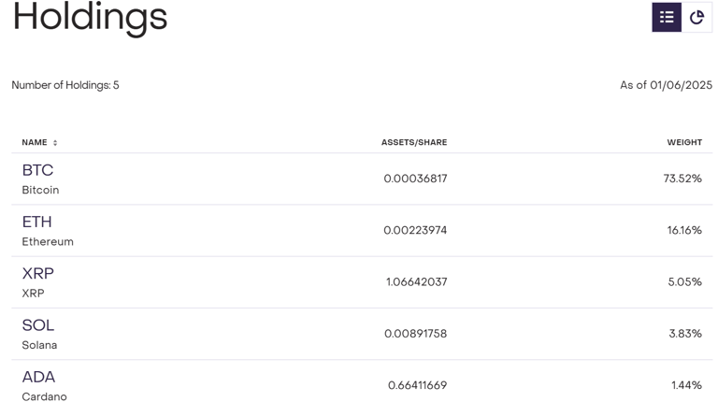Select the BTC ticker symbol
Image resolution: width=718 pixels, height=402 pixels.
[37, 170]
